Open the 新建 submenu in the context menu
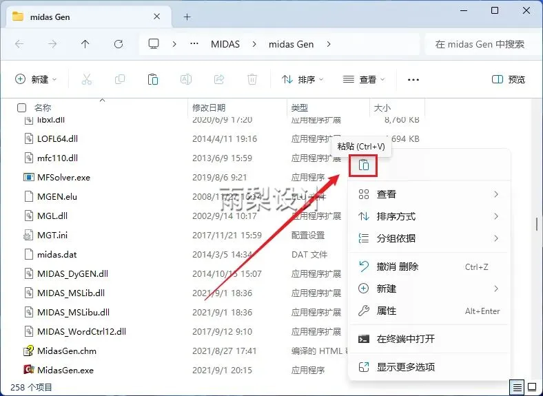Image resolution: width=543 pixels, height=396 pixels. point(429,289)
